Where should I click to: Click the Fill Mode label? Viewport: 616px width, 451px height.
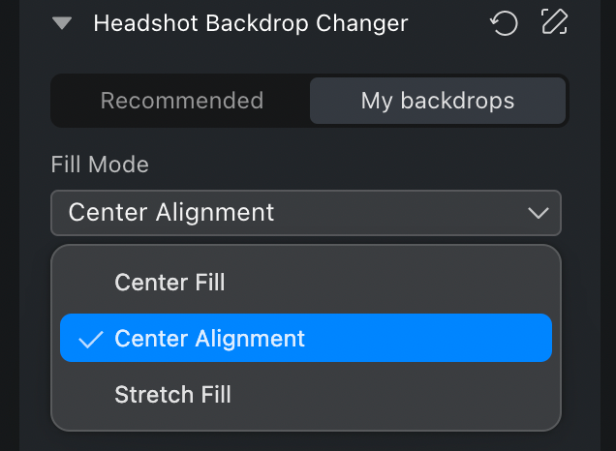(x=100, y=165)
